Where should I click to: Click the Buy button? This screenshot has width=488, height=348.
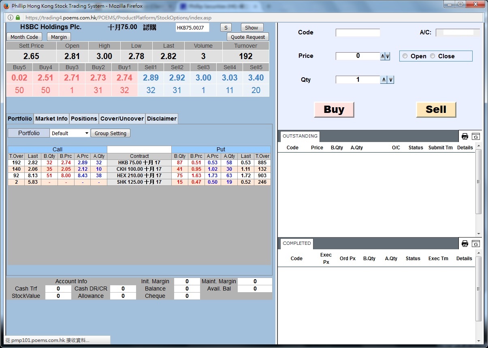[334, 110]
